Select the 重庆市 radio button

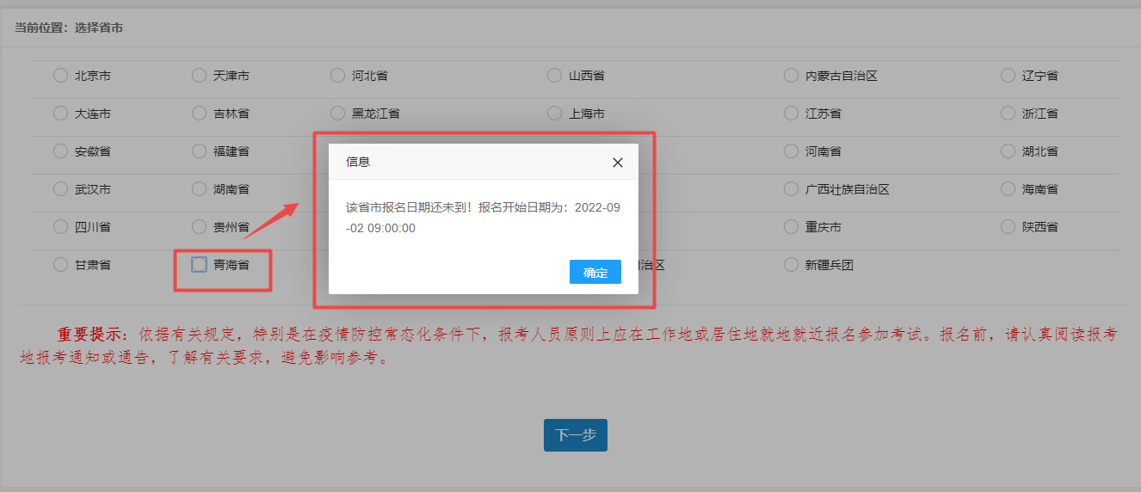791,227
